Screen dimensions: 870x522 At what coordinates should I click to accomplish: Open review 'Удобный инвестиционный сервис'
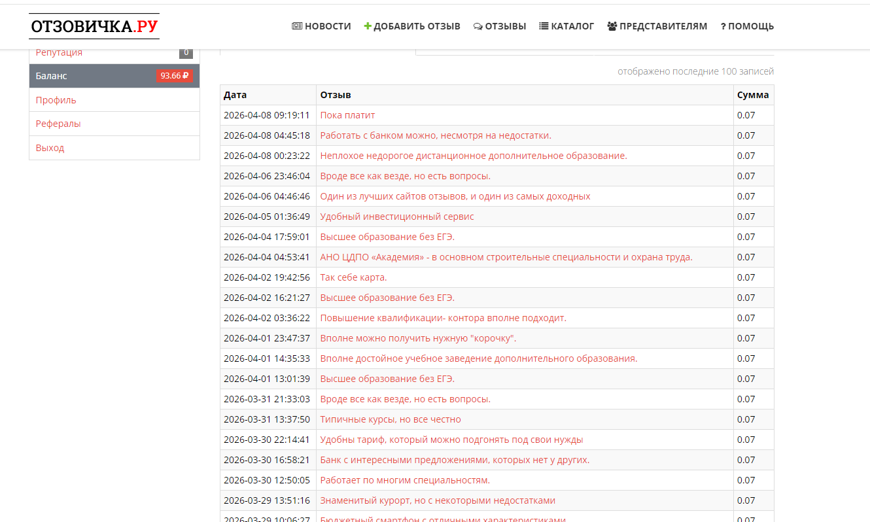397,217
